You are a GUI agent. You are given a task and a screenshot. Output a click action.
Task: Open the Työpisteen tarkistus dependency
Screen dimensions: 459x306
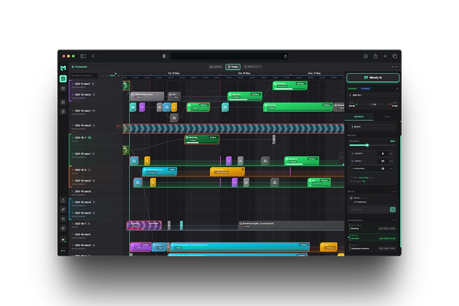click(373, 247)
